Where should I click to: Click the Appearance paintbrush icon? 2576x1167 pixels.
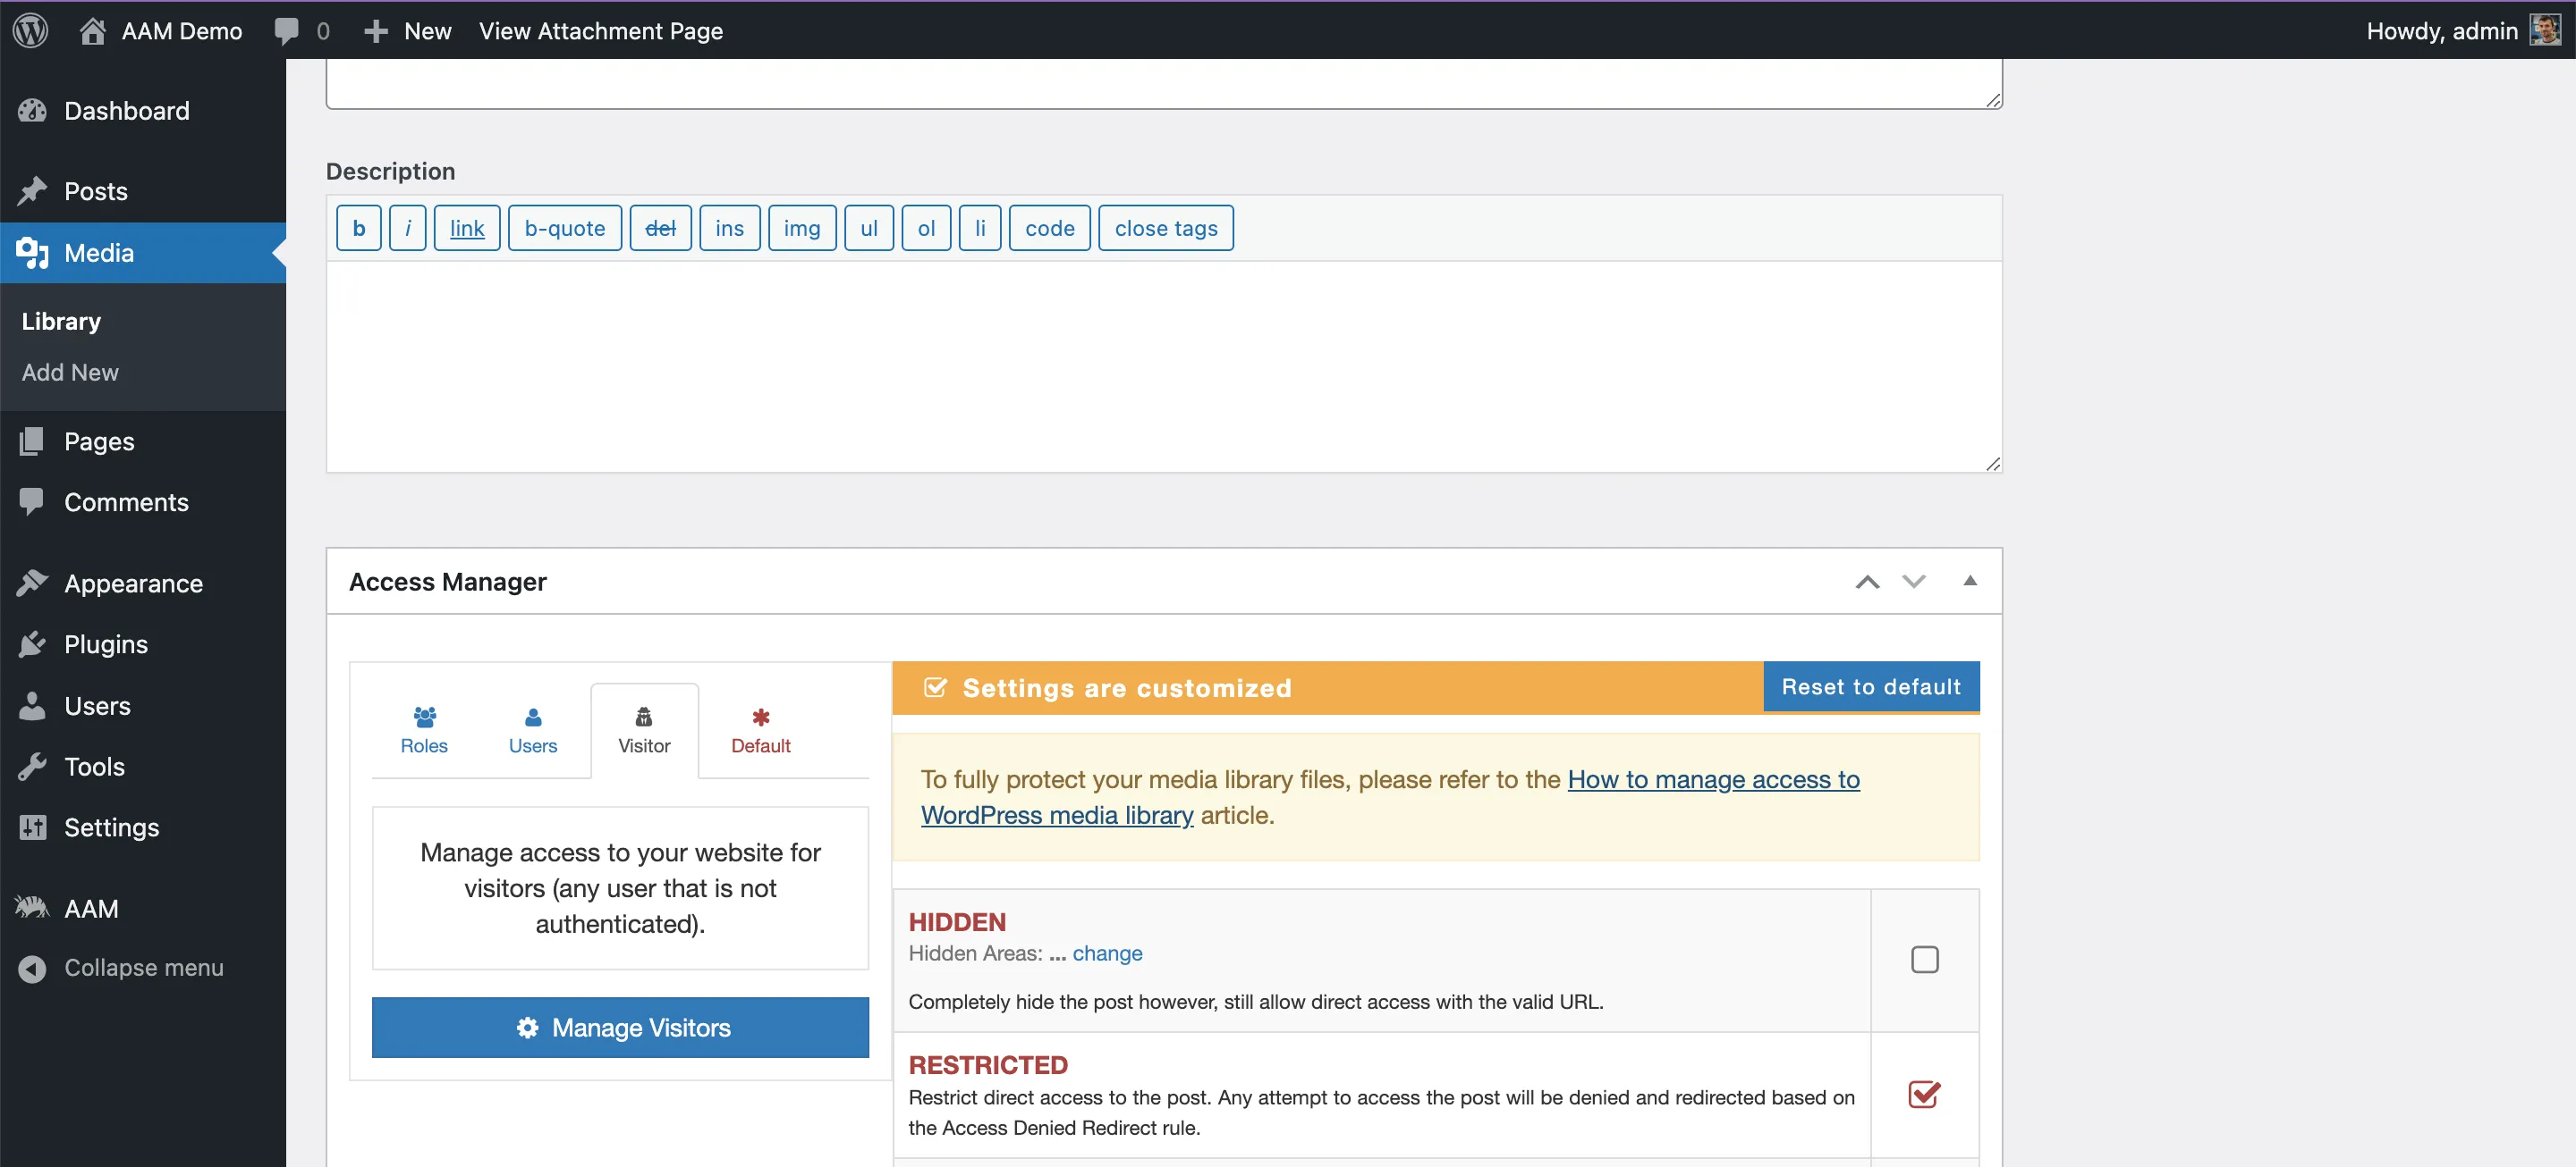coord(32,583)
